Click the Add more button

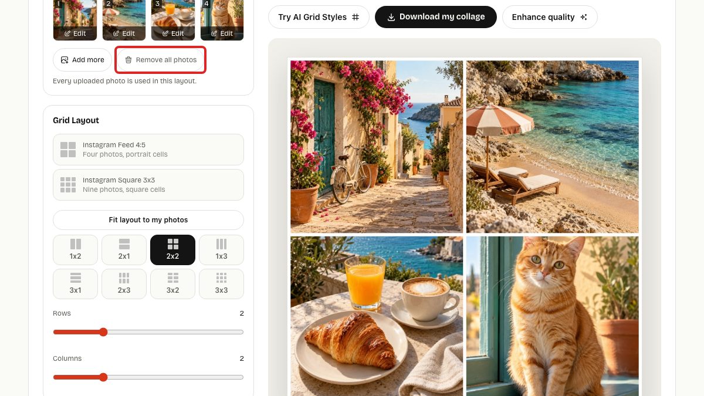[82, 60]
